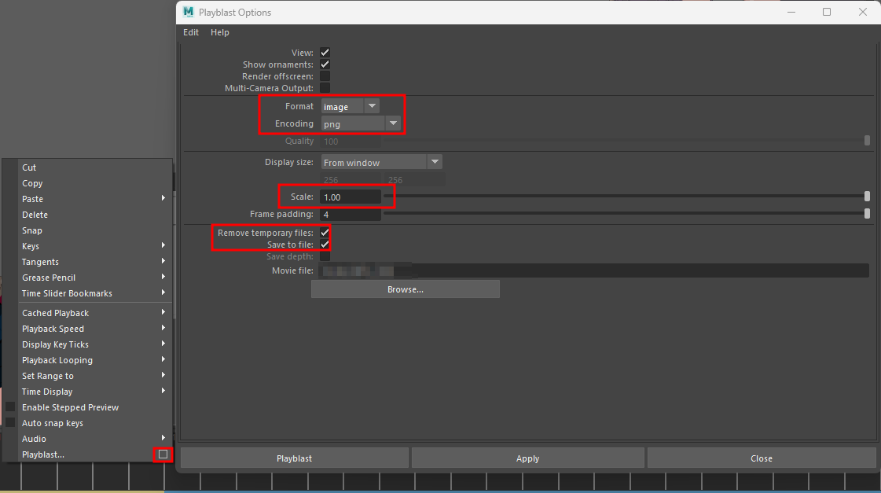Click the Scale value field
This screenshot has height=493, width=881.
(x=351, y=197)
